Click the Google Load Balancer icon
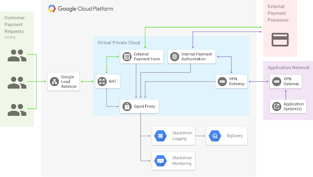313x177 pixels. point(54,82)
